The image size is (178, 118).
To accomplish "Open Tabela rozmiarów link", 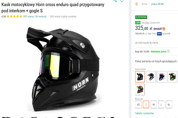I will pos(145,113).
